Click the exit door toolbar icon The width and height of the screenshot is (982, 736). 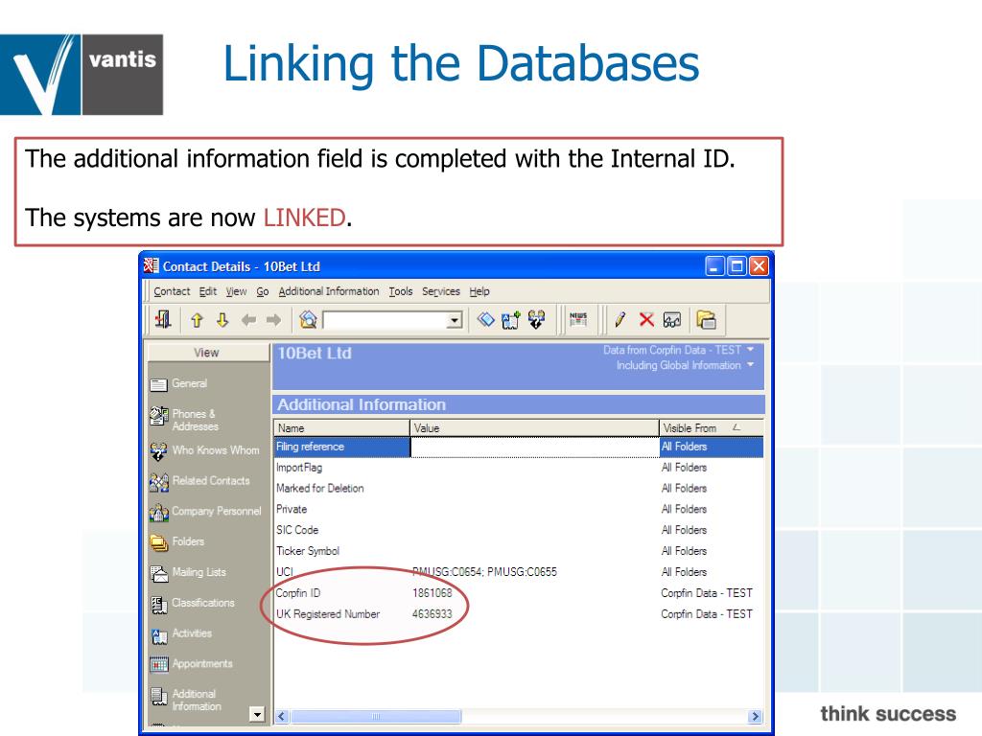tap(163, 320)
